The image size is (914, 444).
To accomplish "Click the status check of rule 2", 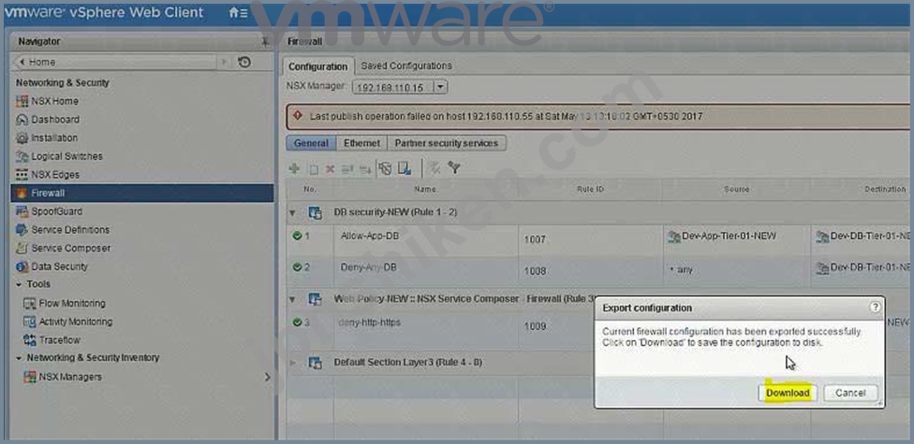I will [x=297, y=267].
